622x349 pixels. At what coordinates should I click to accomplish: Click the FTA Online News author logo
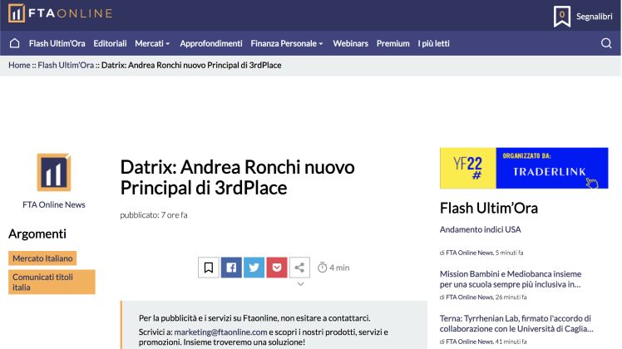coord(54,172)
